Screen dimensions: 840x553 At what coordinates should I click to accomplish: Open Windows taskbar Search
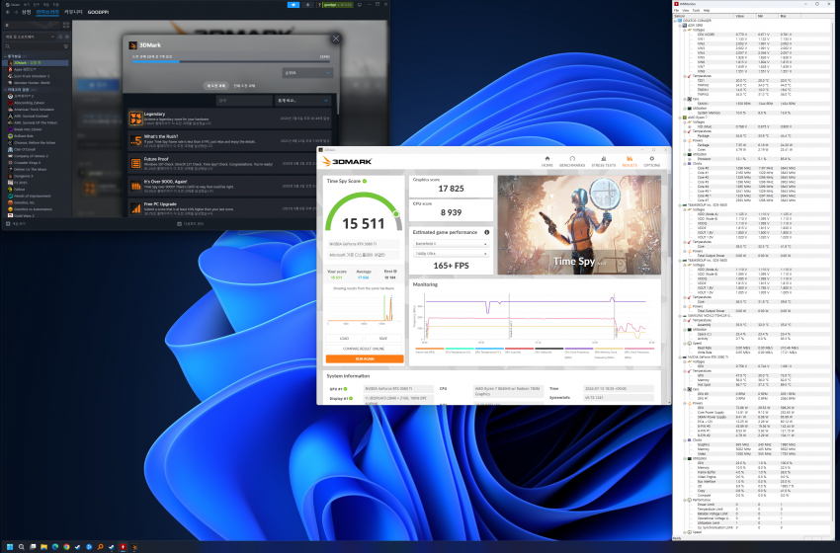tap(22, 547)
